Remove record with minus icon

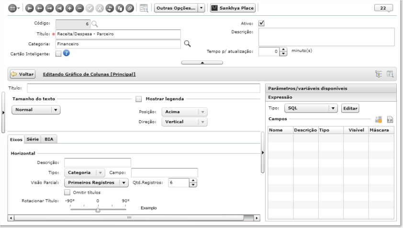coord(79,9)
